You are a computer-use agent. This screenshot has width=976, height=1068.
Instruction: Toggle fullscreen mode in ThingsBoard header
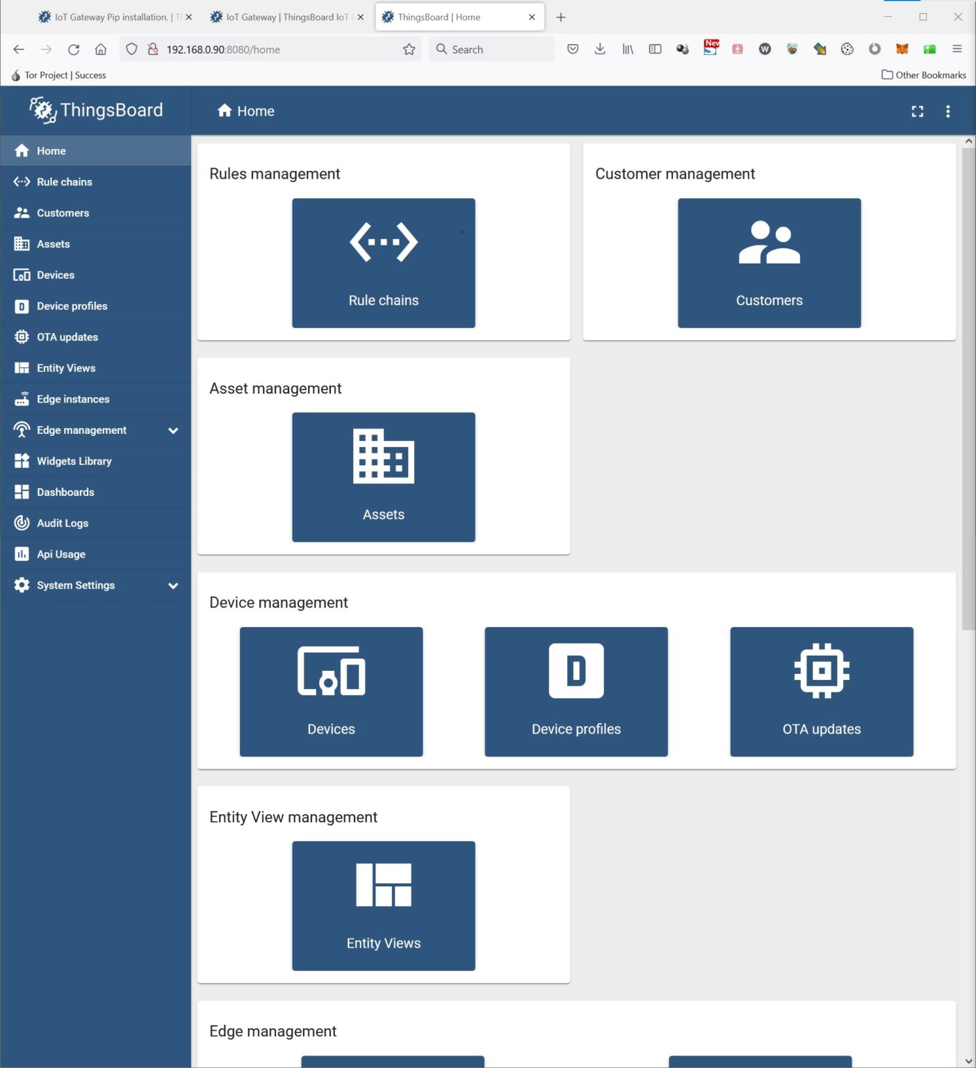coord(917,111)
